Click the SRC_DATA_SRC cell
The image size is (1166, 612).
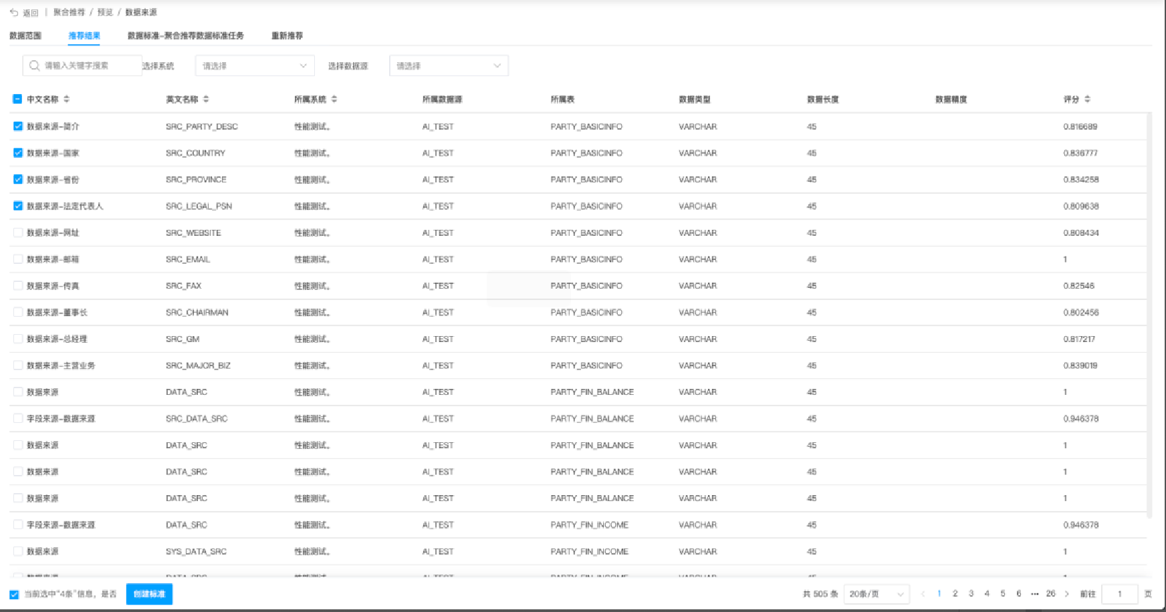(197, 418)
